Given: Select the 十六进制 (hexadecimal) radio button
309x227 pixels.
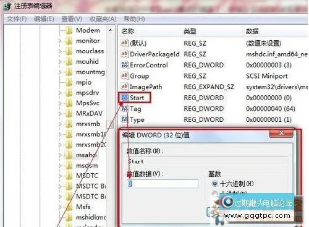Looking at the screenshot, I should (x=214, y=184).
